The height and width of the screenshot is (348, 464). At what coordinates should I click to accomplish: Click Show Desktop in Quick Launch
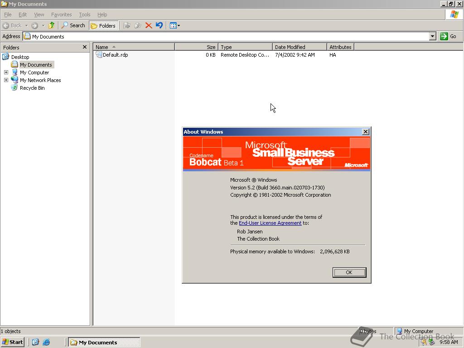pos(35,342)
